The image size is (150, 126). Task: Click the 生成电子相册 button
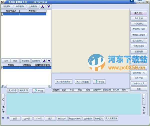(139, 29)
